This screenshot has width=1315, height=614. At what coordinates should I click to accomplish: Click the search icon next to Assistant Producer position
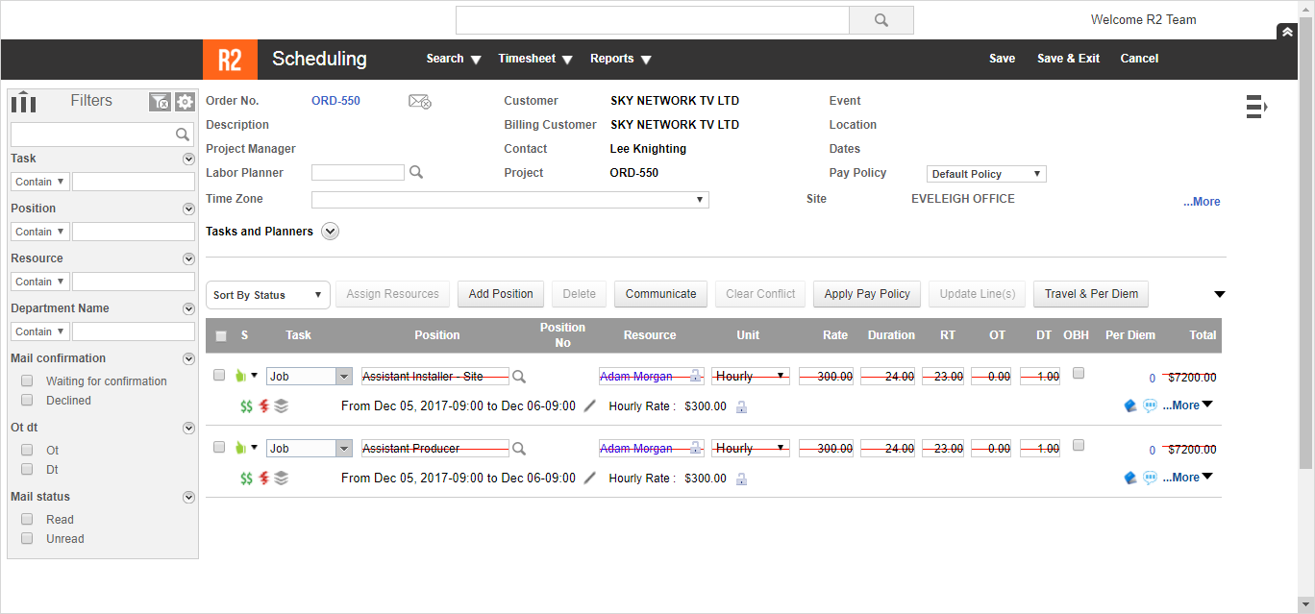(519, 449)
